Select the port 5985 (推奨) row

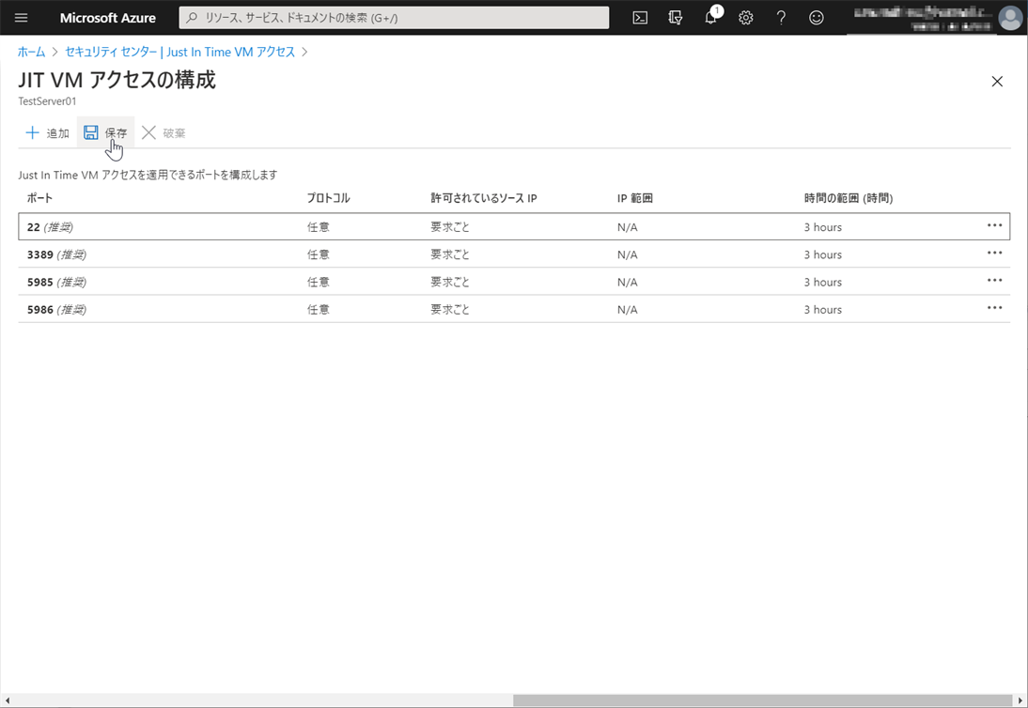point(514,282)
